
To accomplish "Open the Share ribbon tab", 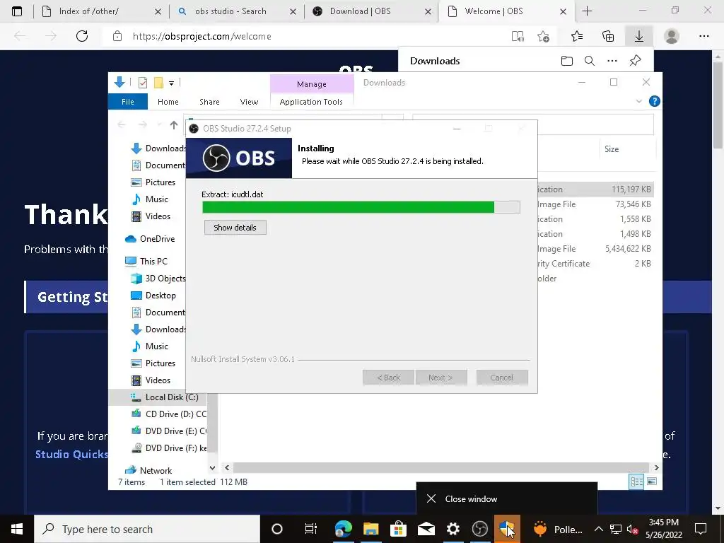I will pos(209,102).
